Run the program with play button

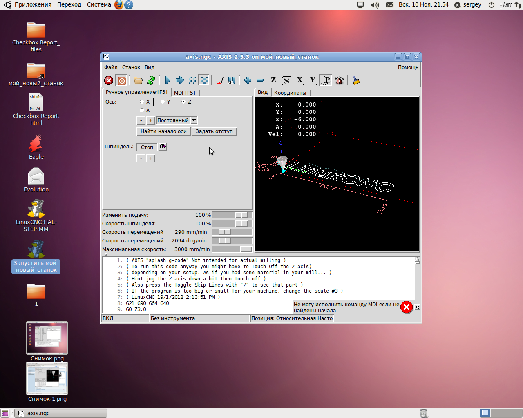pos(168,80)
